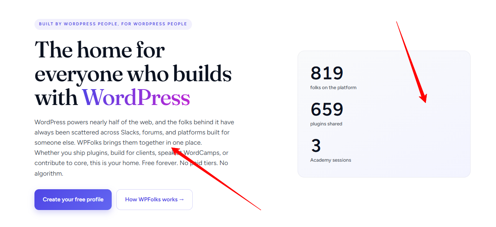496x227 pixels.
Task: Open the How WPFolks works link
Action: tap(154, 199)
